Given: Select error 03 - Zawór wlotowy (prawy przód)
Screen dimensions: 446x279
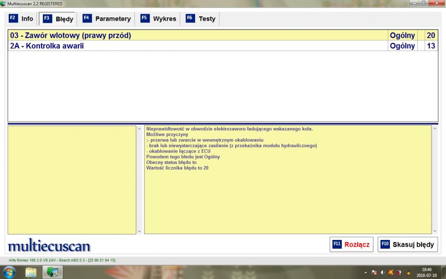Looking at the screenshot, I should (x=223, y=35).
